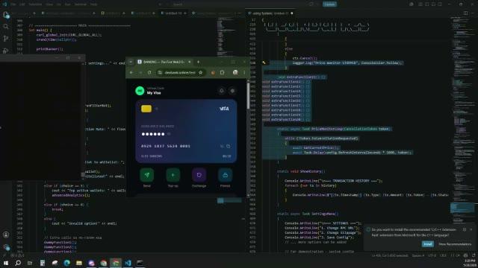Select the right editor 'using System' tab
Screen dimensions: 478x268
click(270, 13)
